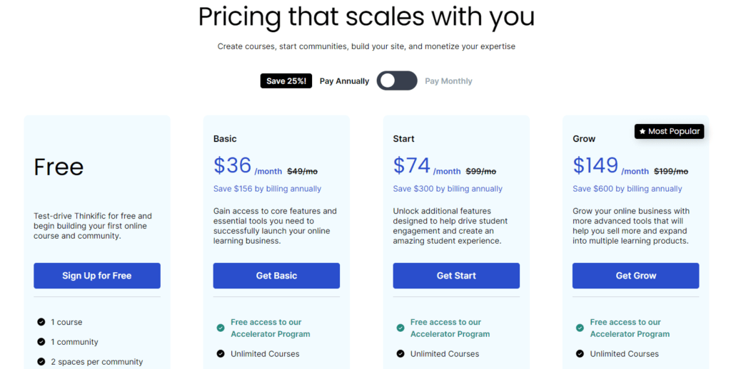
Task: Click the Save 25%! badge
Action: (286, 81)
